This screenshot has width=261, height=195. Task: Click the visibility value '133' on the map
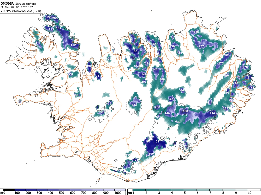49,17
